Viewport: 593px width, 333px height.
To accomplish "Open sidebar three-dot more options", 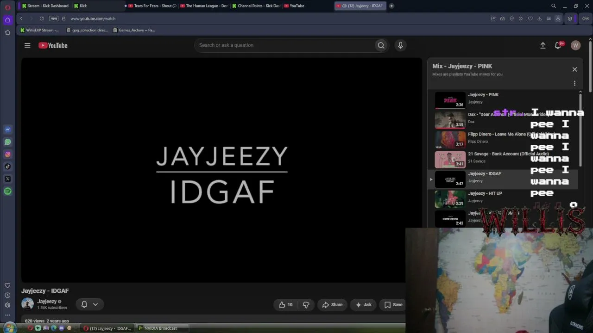I will pyautogui.click(x=7, y=315).
